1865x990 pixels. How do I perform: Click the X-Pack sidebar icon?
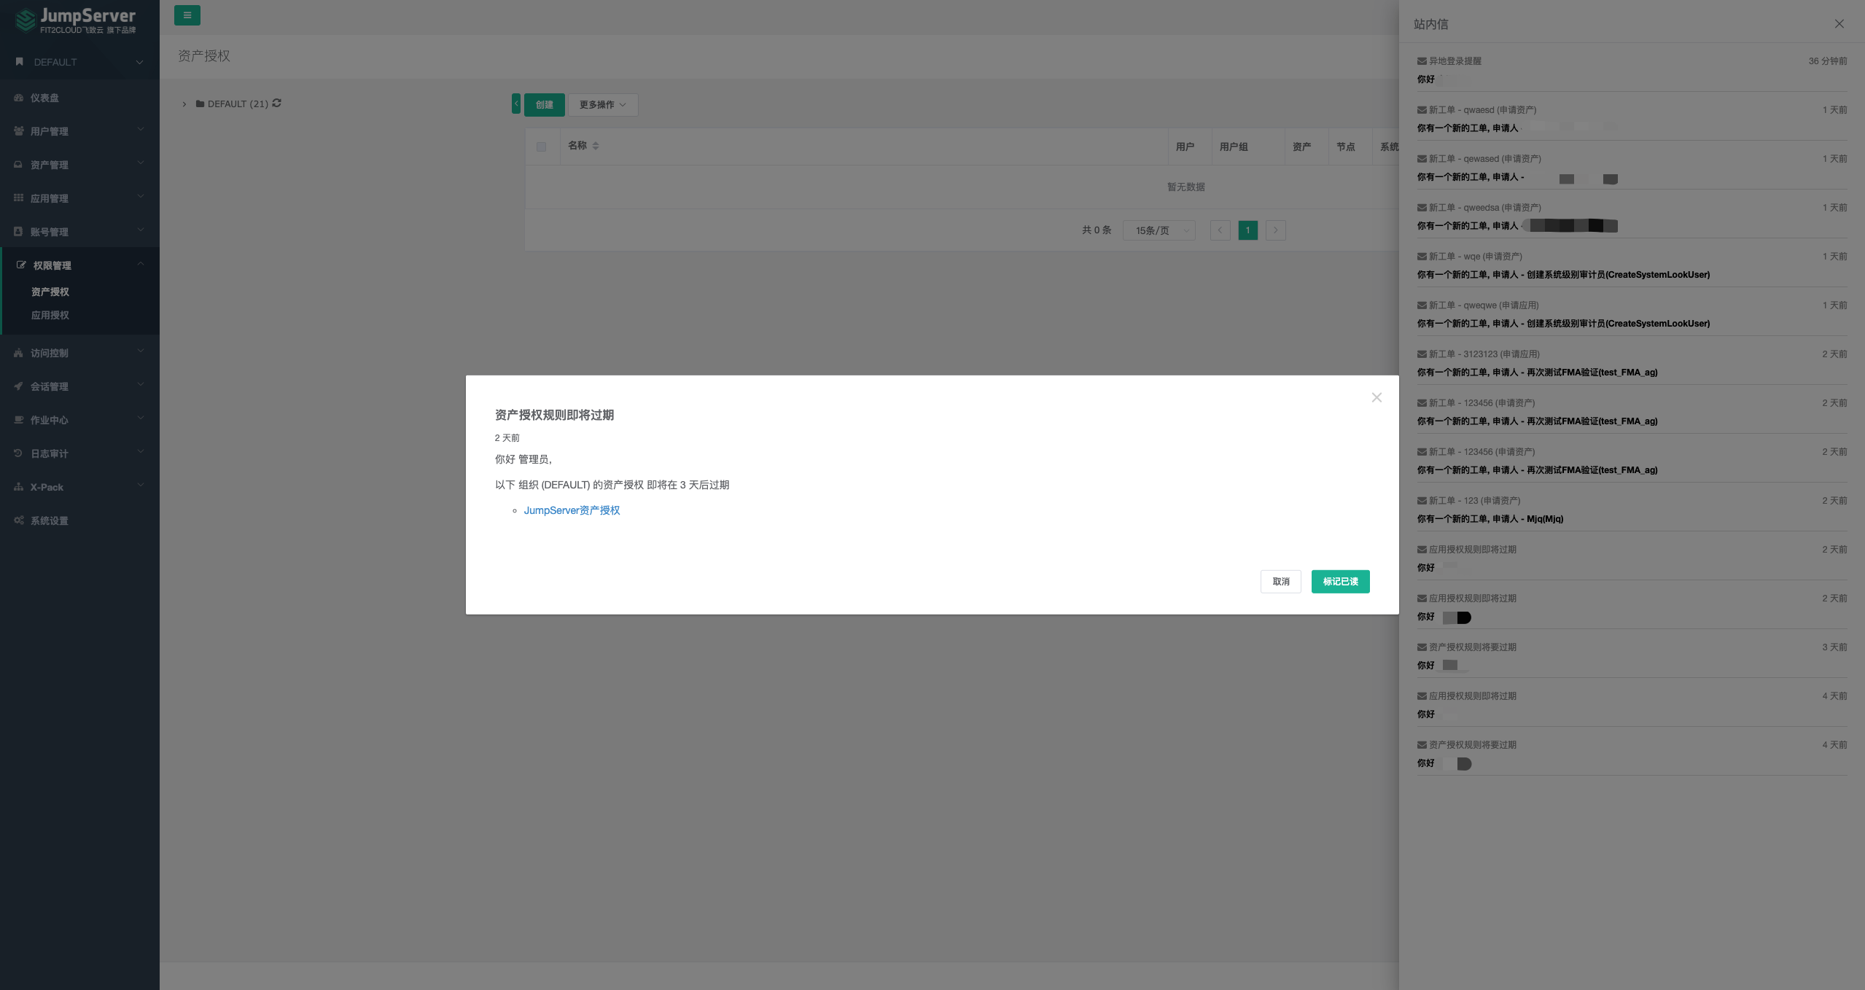tap(18, 487)
